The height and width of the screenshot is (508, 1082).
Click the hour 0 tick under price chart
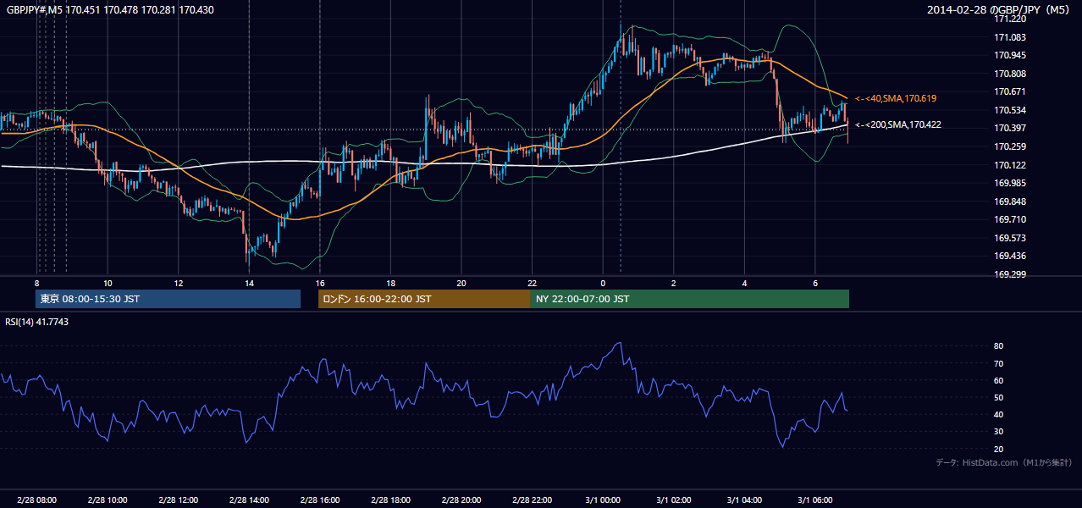click(x=603, y=283)
